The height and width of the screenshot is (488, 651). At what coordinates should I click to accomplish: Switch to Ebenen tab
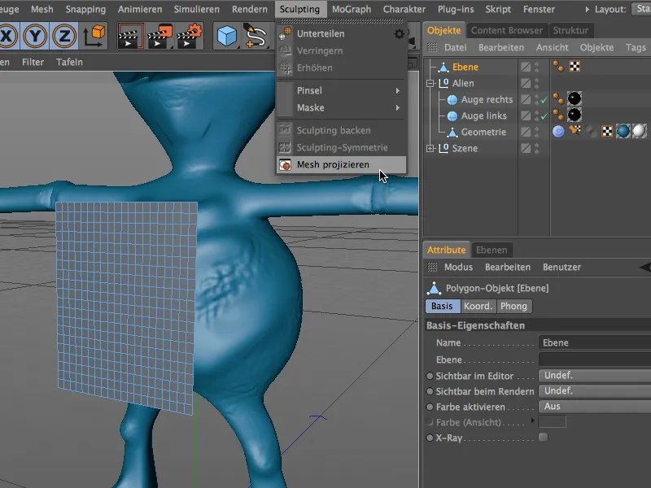[x=492, y=250]
